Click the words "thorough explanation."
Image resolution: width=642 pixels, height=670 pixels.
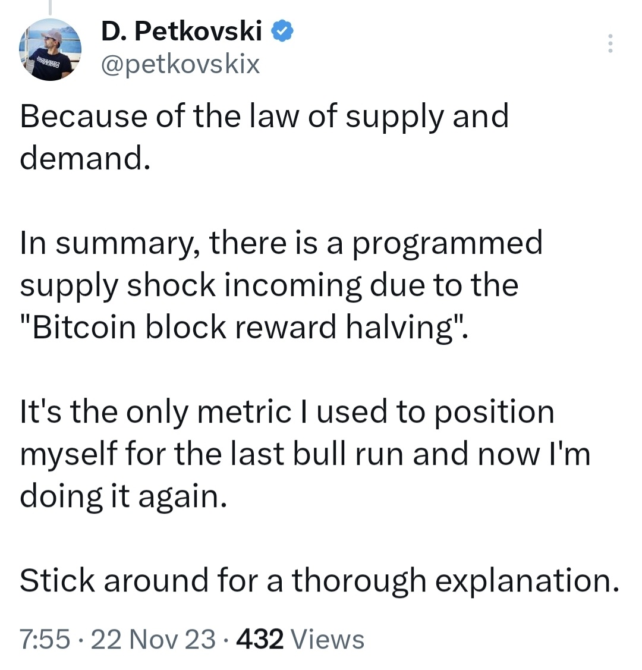[x=455, y=581]
